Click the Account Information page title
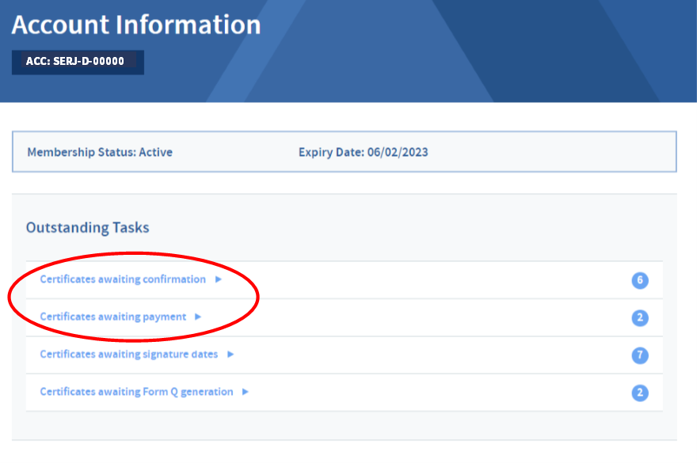697x463 pixels. pos(136,25)
